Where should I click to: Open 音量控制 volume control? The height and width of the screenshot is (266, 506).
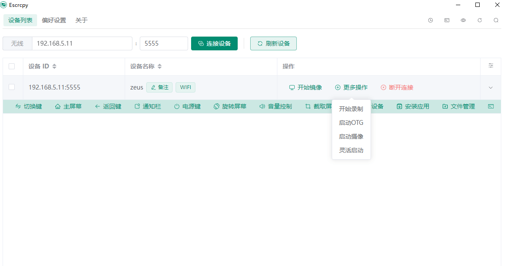point(276,106)
